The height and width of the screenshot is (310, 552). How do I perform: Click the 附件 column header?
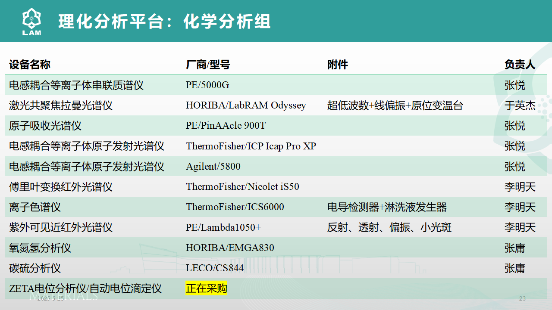point(338,65)
